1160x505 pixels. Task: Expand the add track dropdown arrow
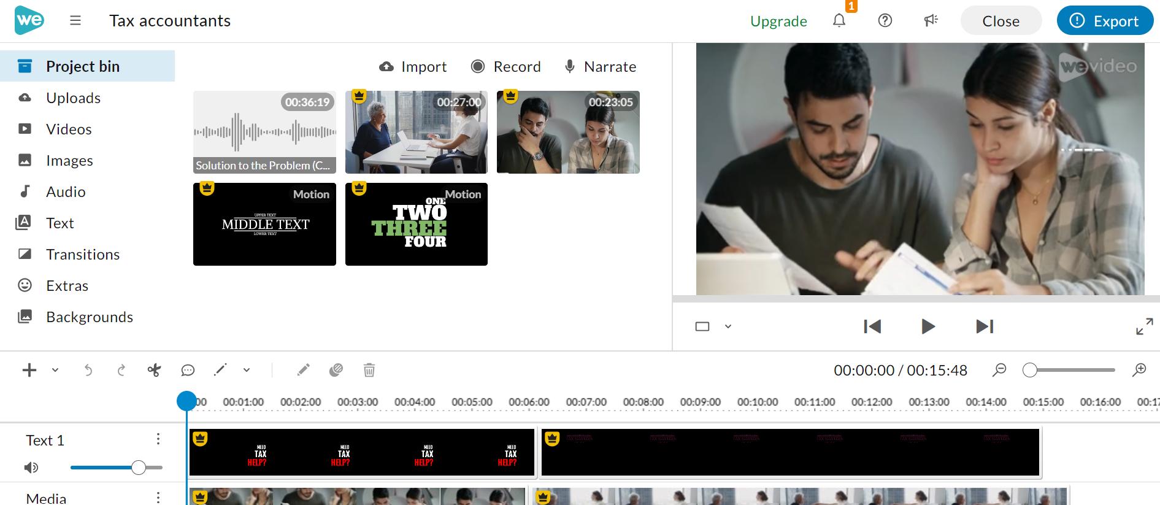(55, 370)
